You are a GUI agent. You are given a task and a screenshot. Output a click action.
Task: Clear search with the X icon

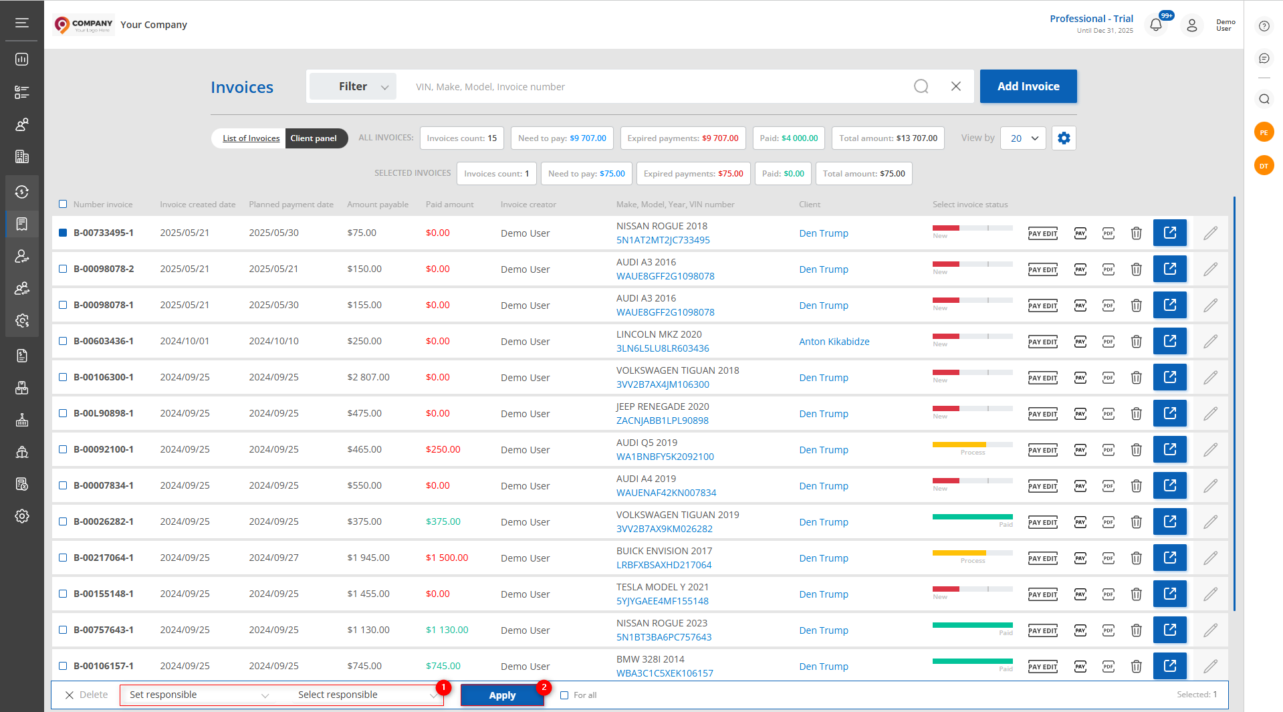tap(956, 86)
